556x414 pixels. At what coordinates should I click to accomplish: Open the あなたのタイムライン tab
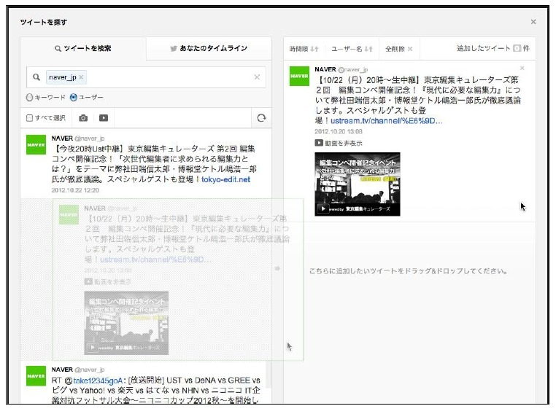click(x=209, y=48)
